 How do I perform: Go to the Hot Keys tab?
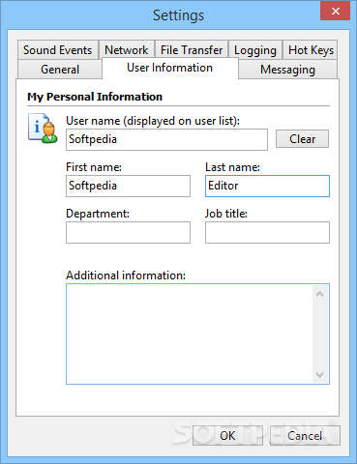(x=311, y=50)
